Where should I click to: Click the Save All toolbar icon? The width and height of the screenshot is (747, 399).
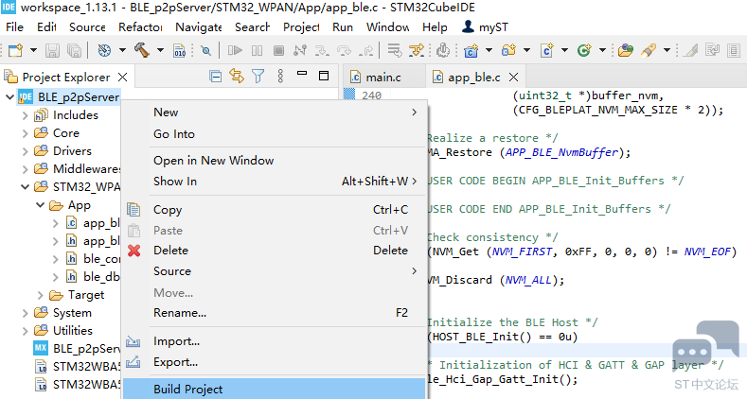coord(74,50)
